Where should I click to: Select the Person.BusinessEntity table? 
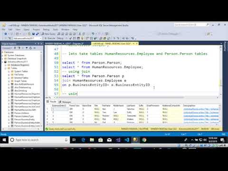click(x=24, y=120)
